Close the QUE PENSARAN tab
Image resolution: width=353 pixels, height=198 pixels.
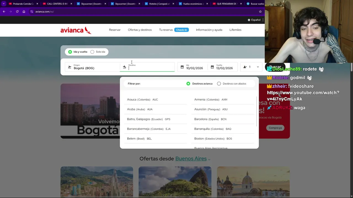pyautogui.click(x=241, y=4)
